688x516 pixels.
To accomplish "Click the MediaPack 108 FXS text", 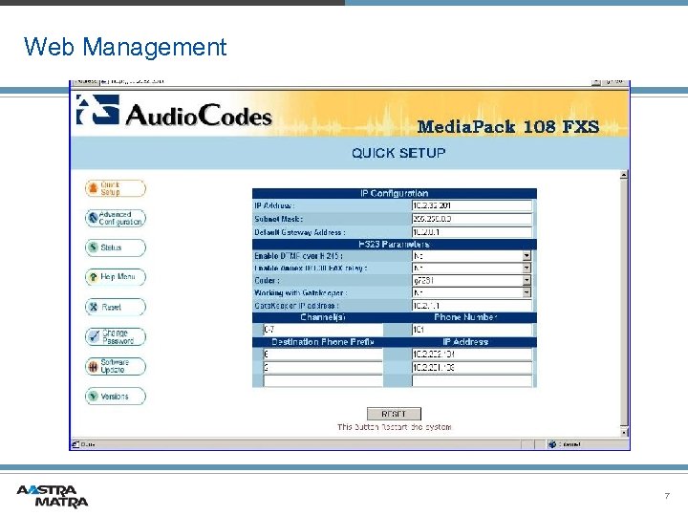I will (507, 127).
